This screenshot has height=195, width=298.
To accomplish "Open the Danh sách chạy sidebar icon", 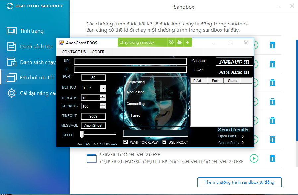I will [12, 62].
